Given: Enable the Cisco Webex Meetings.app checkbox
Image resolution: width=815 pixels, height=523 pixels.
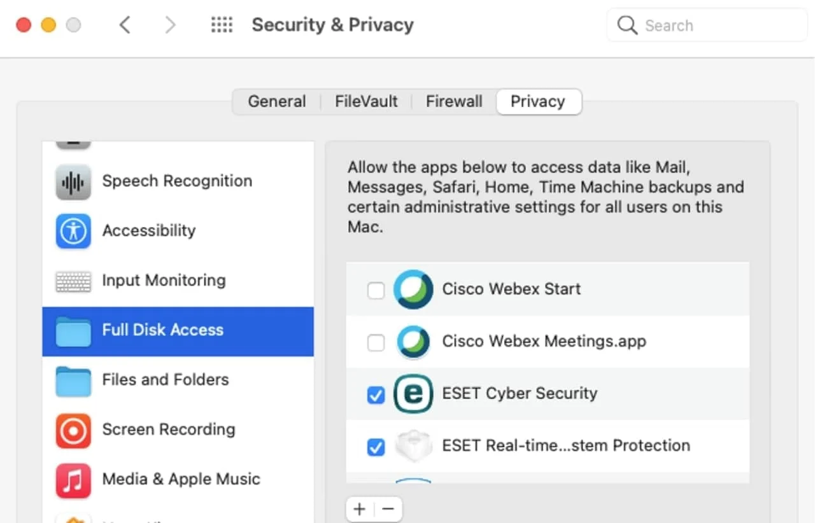Looking at the screenshot, I should pyautogui.click(x=376, y=343).
